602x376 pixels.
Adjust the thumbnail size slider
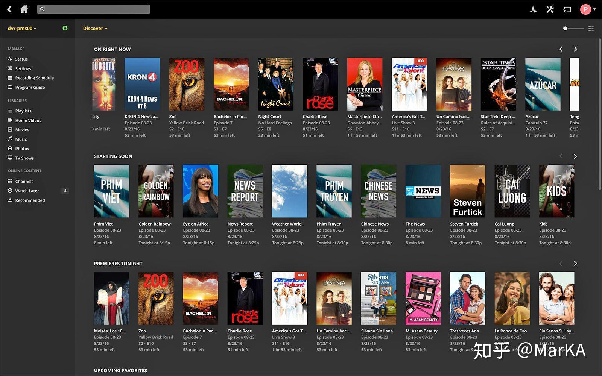pos(573,29)
